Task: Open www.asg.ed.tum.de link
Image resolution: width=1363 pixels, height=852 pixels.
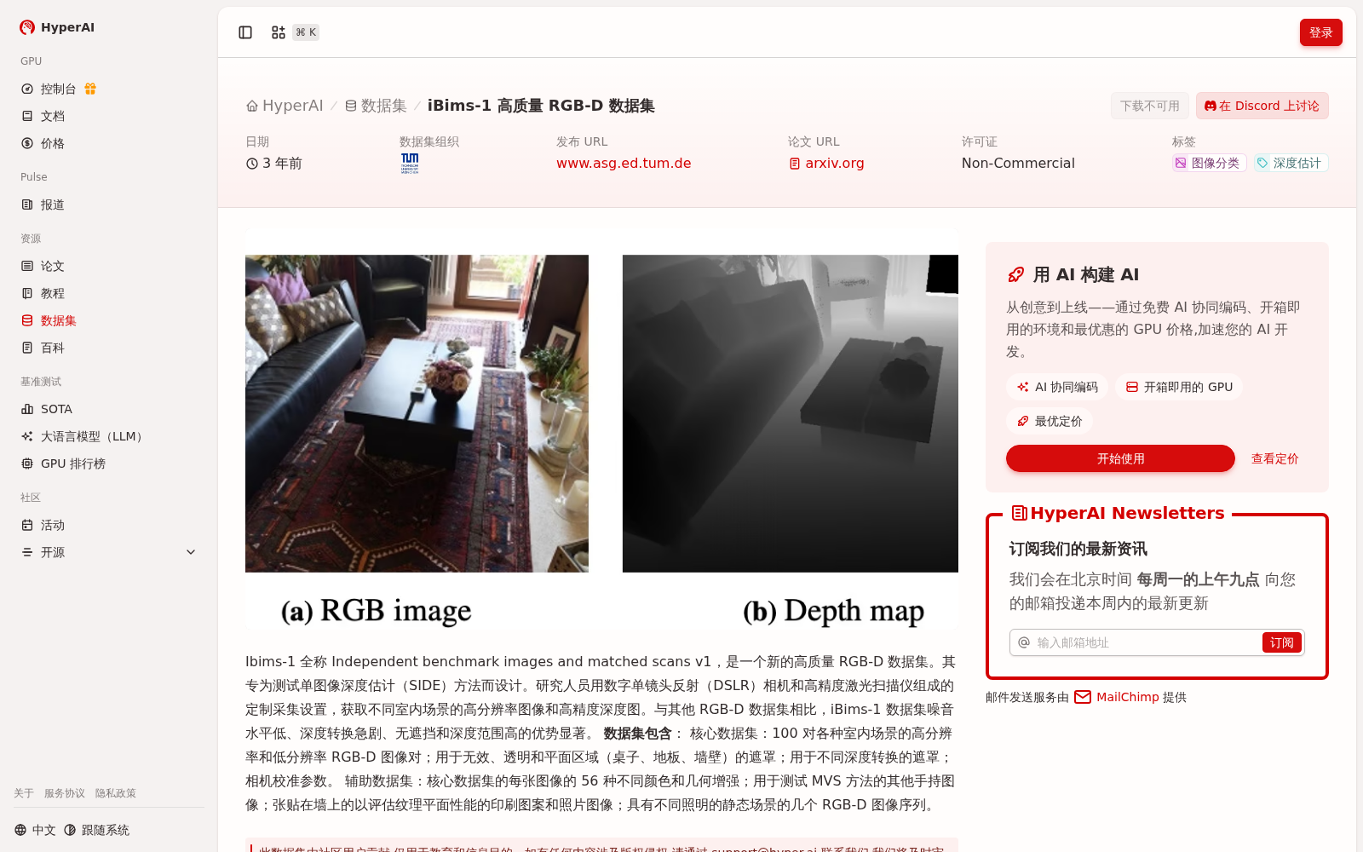Action: [x=624, y=164]
